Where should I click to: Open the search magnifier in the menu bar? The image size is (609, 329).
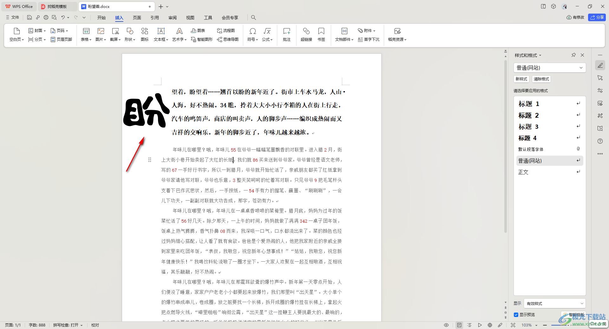pyautogui.click(x=253, y=17)
